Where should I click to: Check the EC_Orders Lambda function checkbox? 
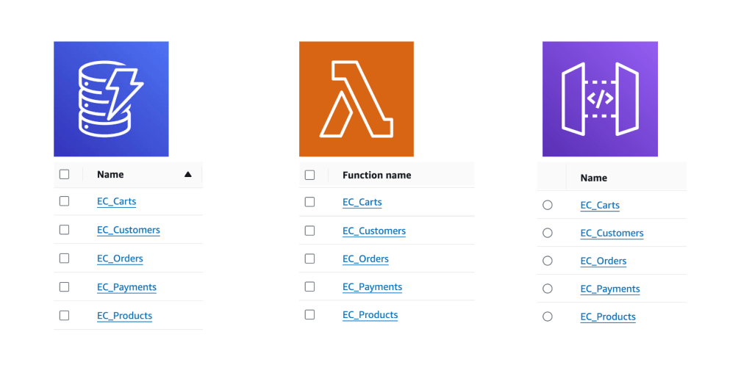point(309,259)
